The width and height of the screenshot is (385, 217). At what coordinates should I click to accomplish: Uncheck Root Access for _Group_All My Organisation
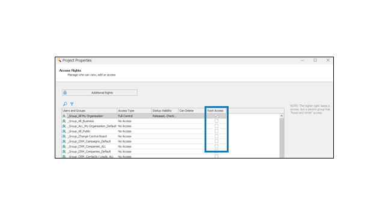coord(217,116)
